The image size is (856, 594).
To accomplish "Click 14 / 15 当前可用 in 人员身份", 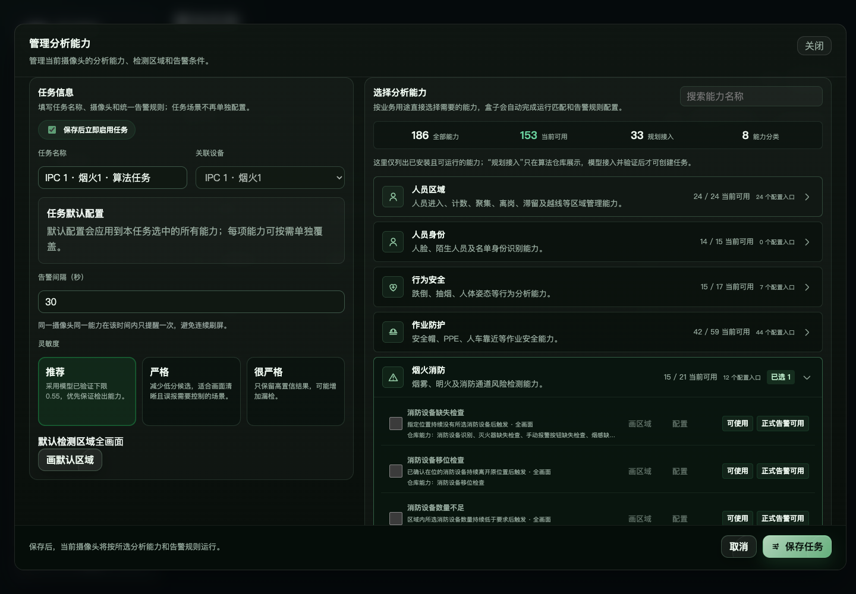I will [726, 242].
